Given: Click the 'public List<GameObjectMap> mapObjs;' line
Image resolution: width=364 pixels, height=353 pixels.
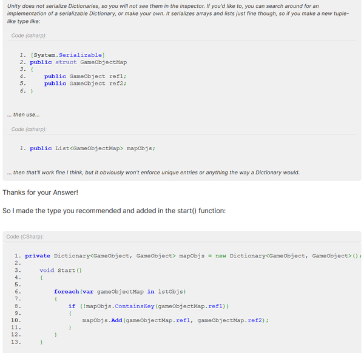Looking at the screenshot, I should [92, 148].
